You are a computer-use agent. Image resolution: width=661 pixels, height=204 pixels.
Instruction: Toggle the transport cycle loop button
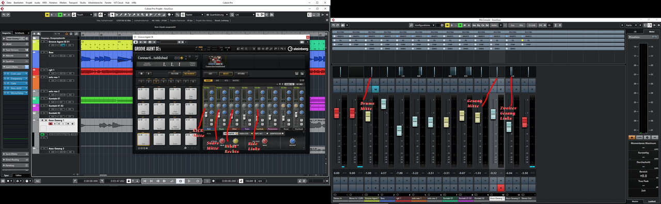(171, 181)
